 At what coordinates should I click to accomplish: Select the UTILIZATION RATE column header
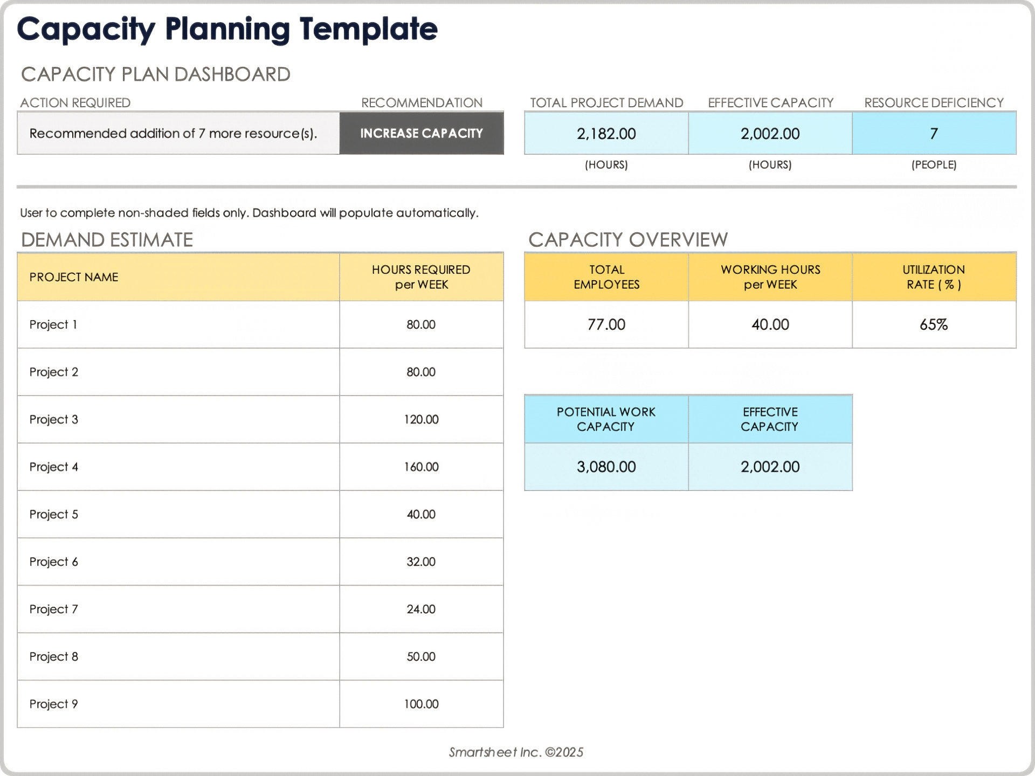pyautogui.click(x=934, y=277)
